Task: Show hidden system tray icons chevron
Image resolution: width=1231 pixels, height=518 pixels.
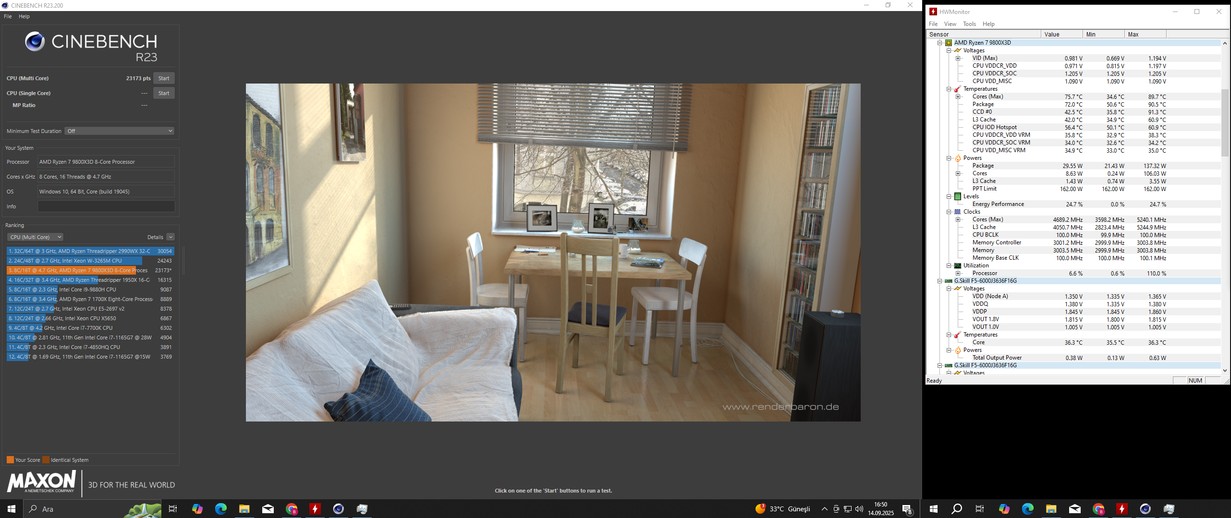Action: (825, 509)
